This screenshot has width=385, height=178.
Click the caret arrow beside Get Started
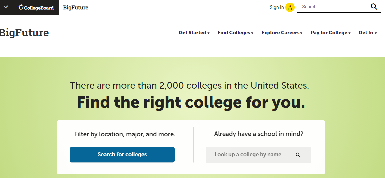[x=208, y=33]
